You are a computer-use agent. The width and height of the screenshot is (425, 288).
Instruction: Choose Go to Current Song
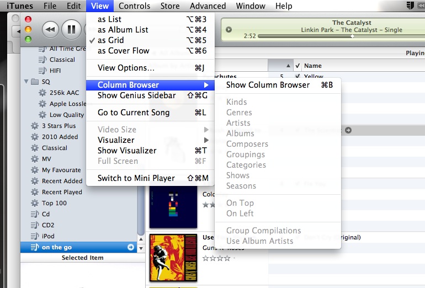(150, 113)
